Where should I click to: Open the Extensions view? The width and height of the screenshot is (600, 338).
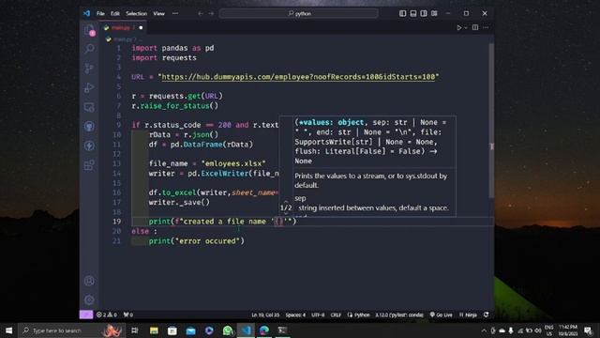[89, 165]
